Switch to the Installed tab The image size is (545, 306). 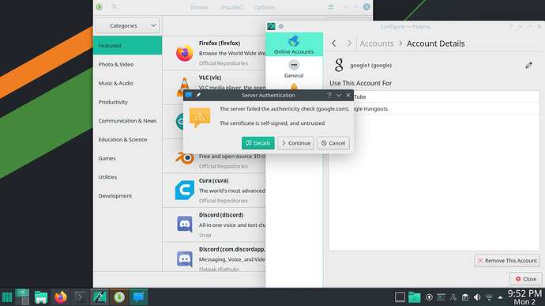pyautogui.click(x=231, y=7)
